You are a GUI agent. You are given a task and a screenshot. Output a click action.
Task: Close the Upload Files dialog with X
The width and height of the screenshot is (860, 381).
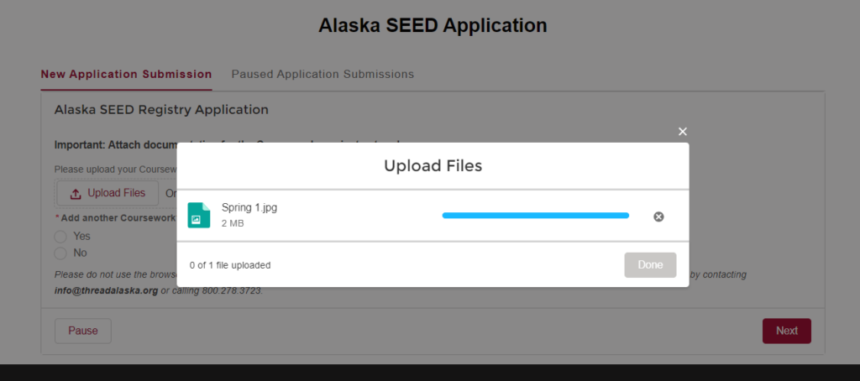(682, 132)
